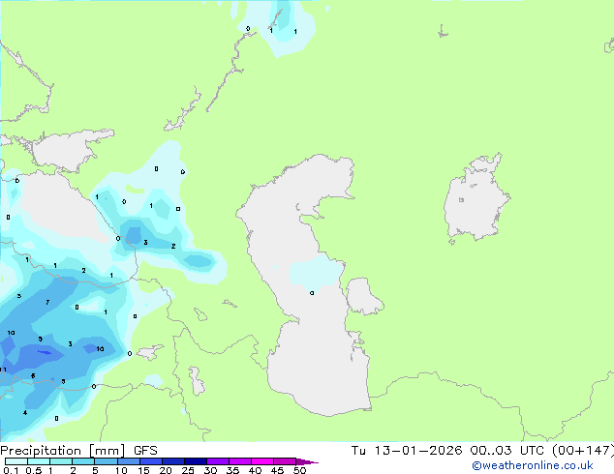The width and height of the screenshot is (614, 474).
Task: Click the '40' legend label
Action: pos(255,470)
